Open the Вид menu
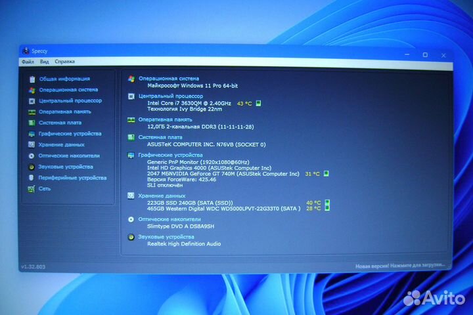 44,62
